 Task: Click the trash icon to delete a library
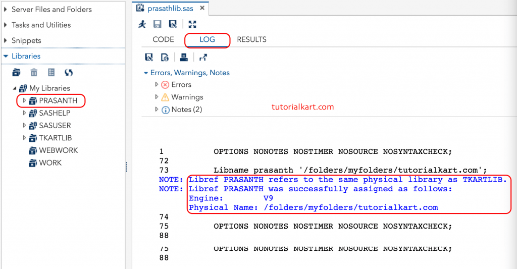click(x=34, y=72)
